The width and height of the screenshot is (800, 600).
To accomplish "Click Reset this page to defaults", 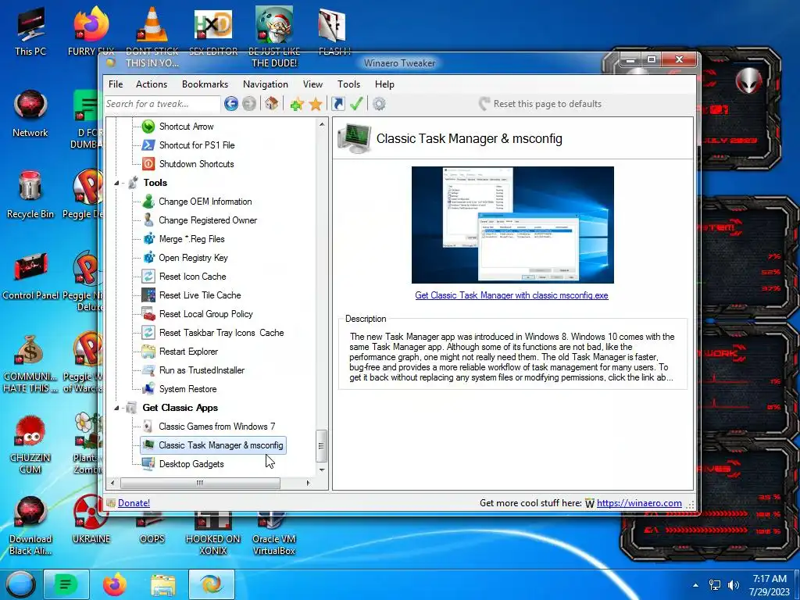I will tap(540, 104).
